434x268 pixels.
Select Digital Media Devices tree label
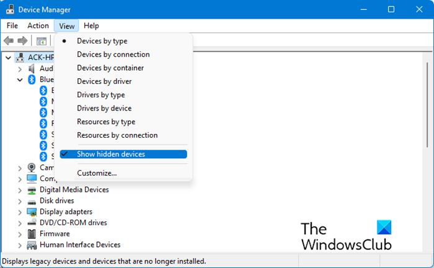click(74, 190)
